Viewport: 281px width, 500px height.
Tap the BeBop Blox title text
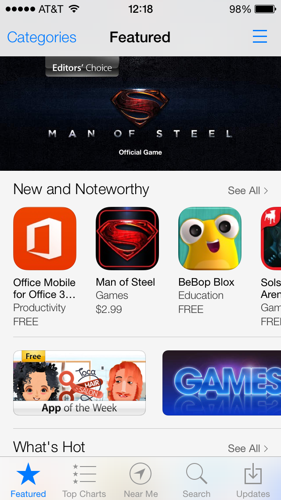pos(206,282)
